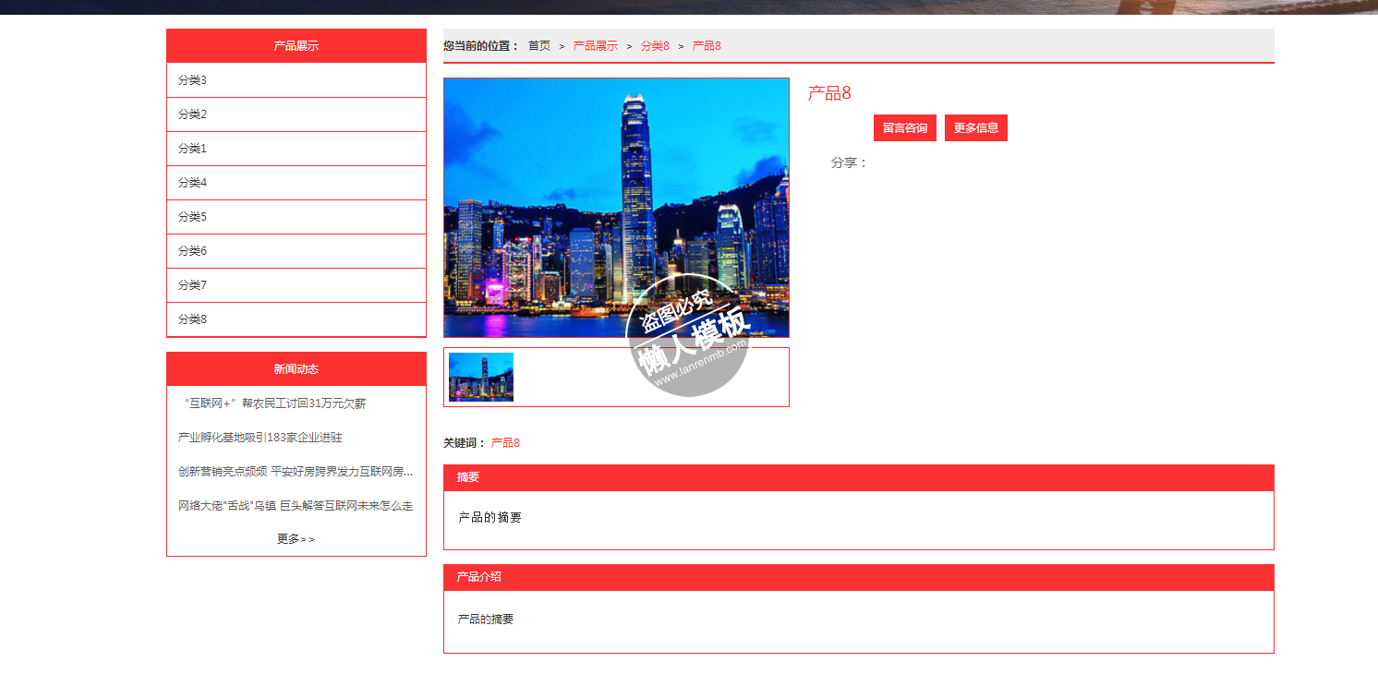Choose 分类5 in the sidebar list
Screen dimensions: 1378x674
(x=192, y=217)
